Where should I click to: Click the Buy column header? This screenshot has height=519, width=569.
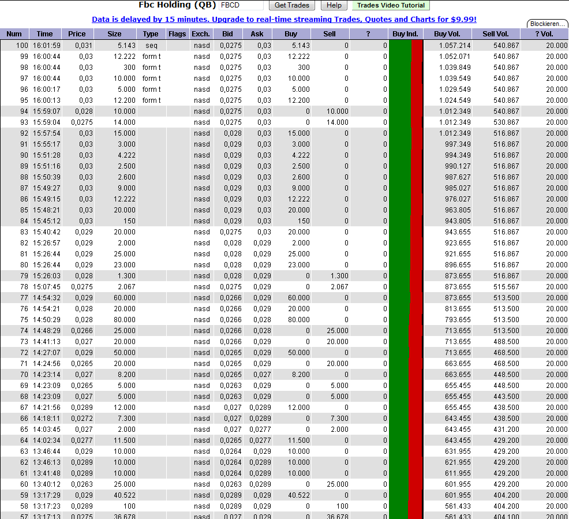(291, 33)
